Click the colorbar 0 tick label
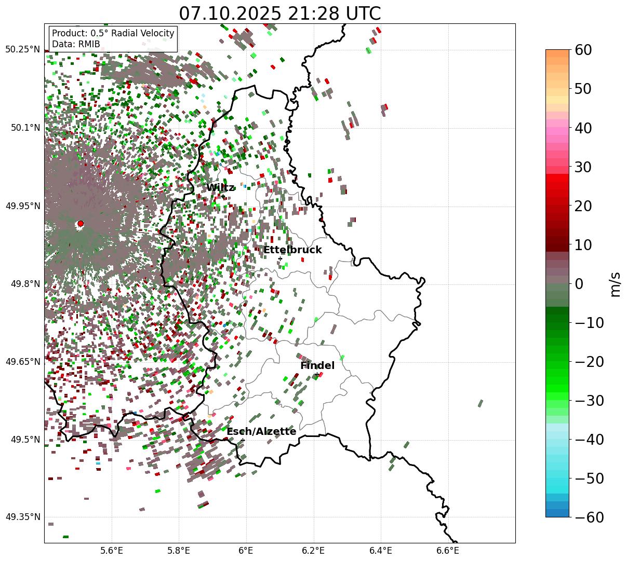The image size is (627, 561). [x=579, y=284]
